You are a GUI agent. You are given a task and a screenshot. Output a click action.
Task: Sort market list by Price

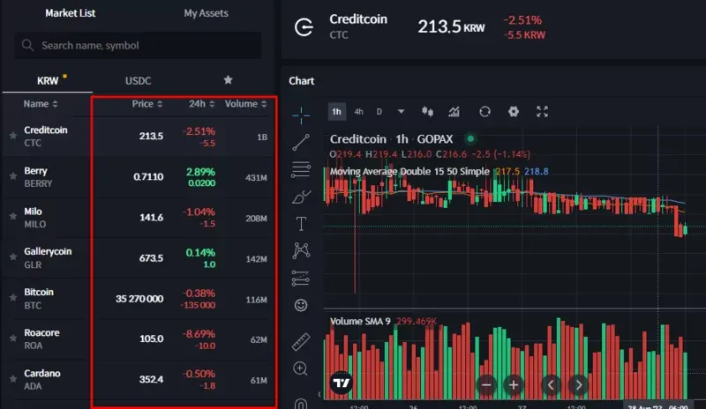coord(147,104)
